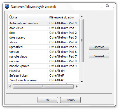Screen dimensions: 119x109
Task: Click the horizontal scroll left arrow
Action: pyautogui.click(x=10, y=86)
